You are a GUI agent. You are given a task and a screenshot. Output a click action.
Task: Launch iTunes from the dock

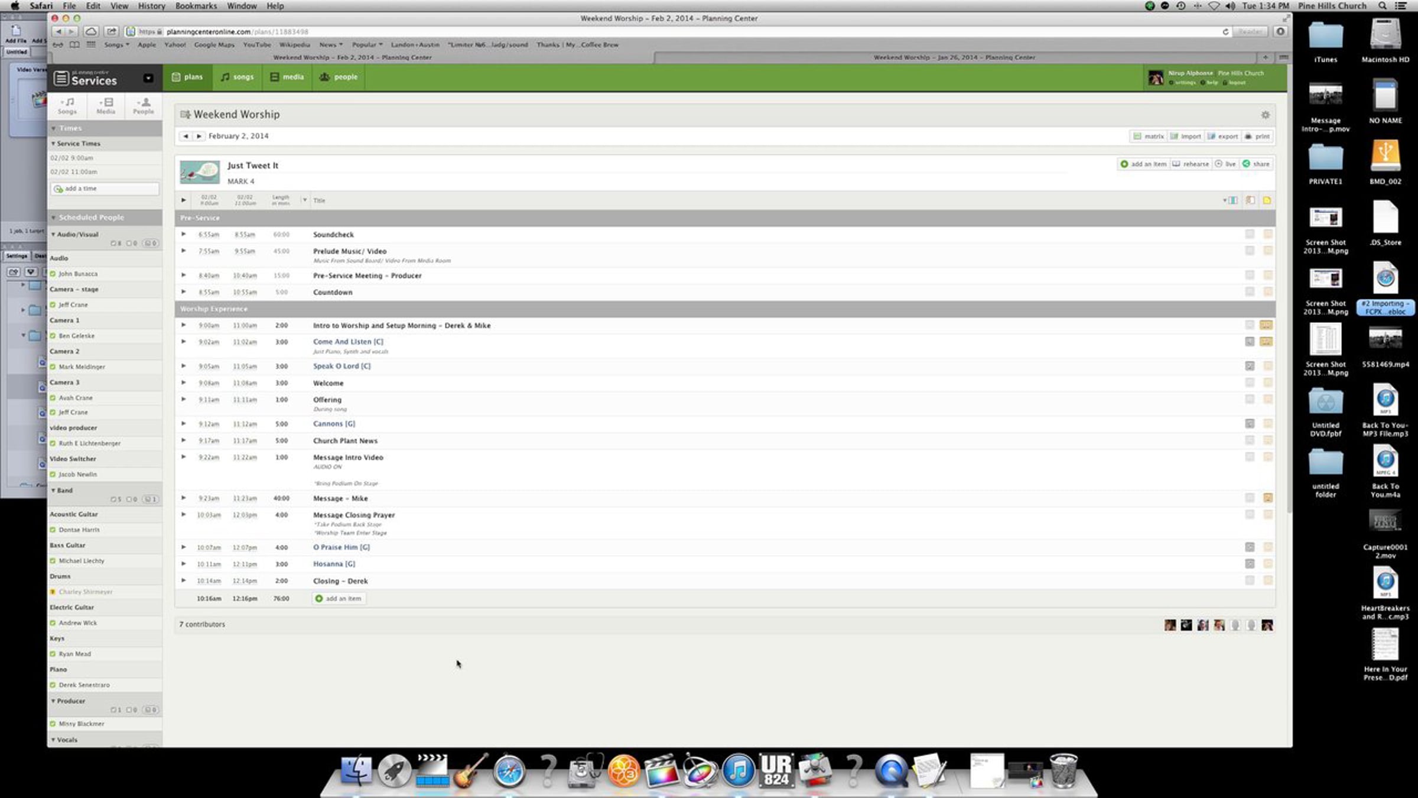[x=737, y=771]
